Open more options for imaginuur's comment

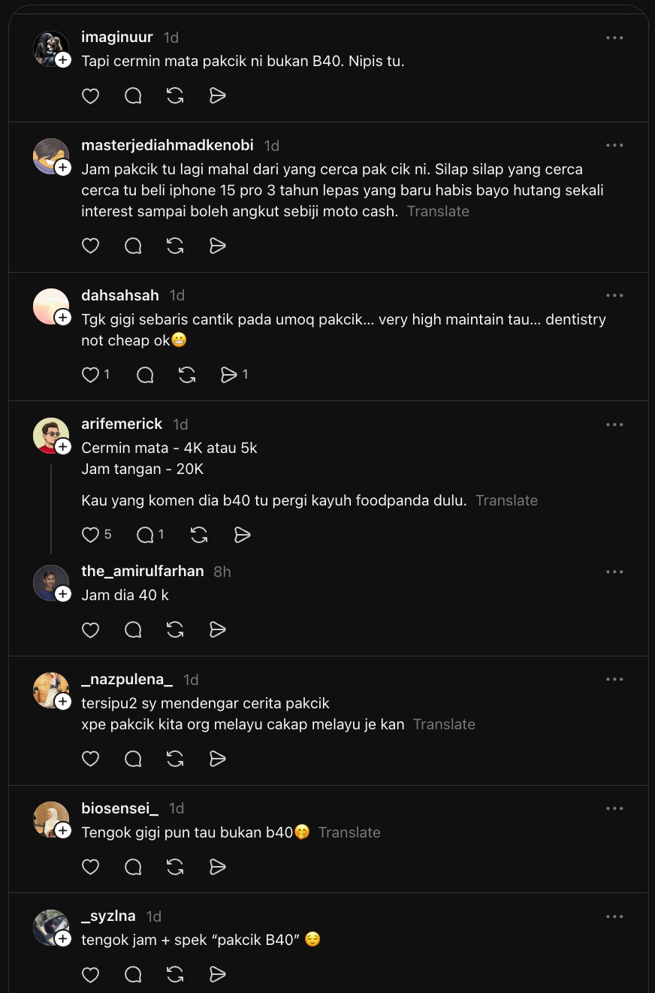point(614,38)
